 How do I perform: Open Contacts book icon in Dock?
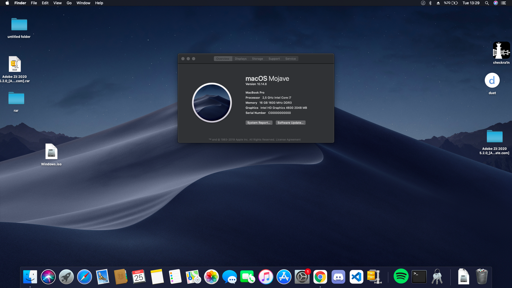121,277
